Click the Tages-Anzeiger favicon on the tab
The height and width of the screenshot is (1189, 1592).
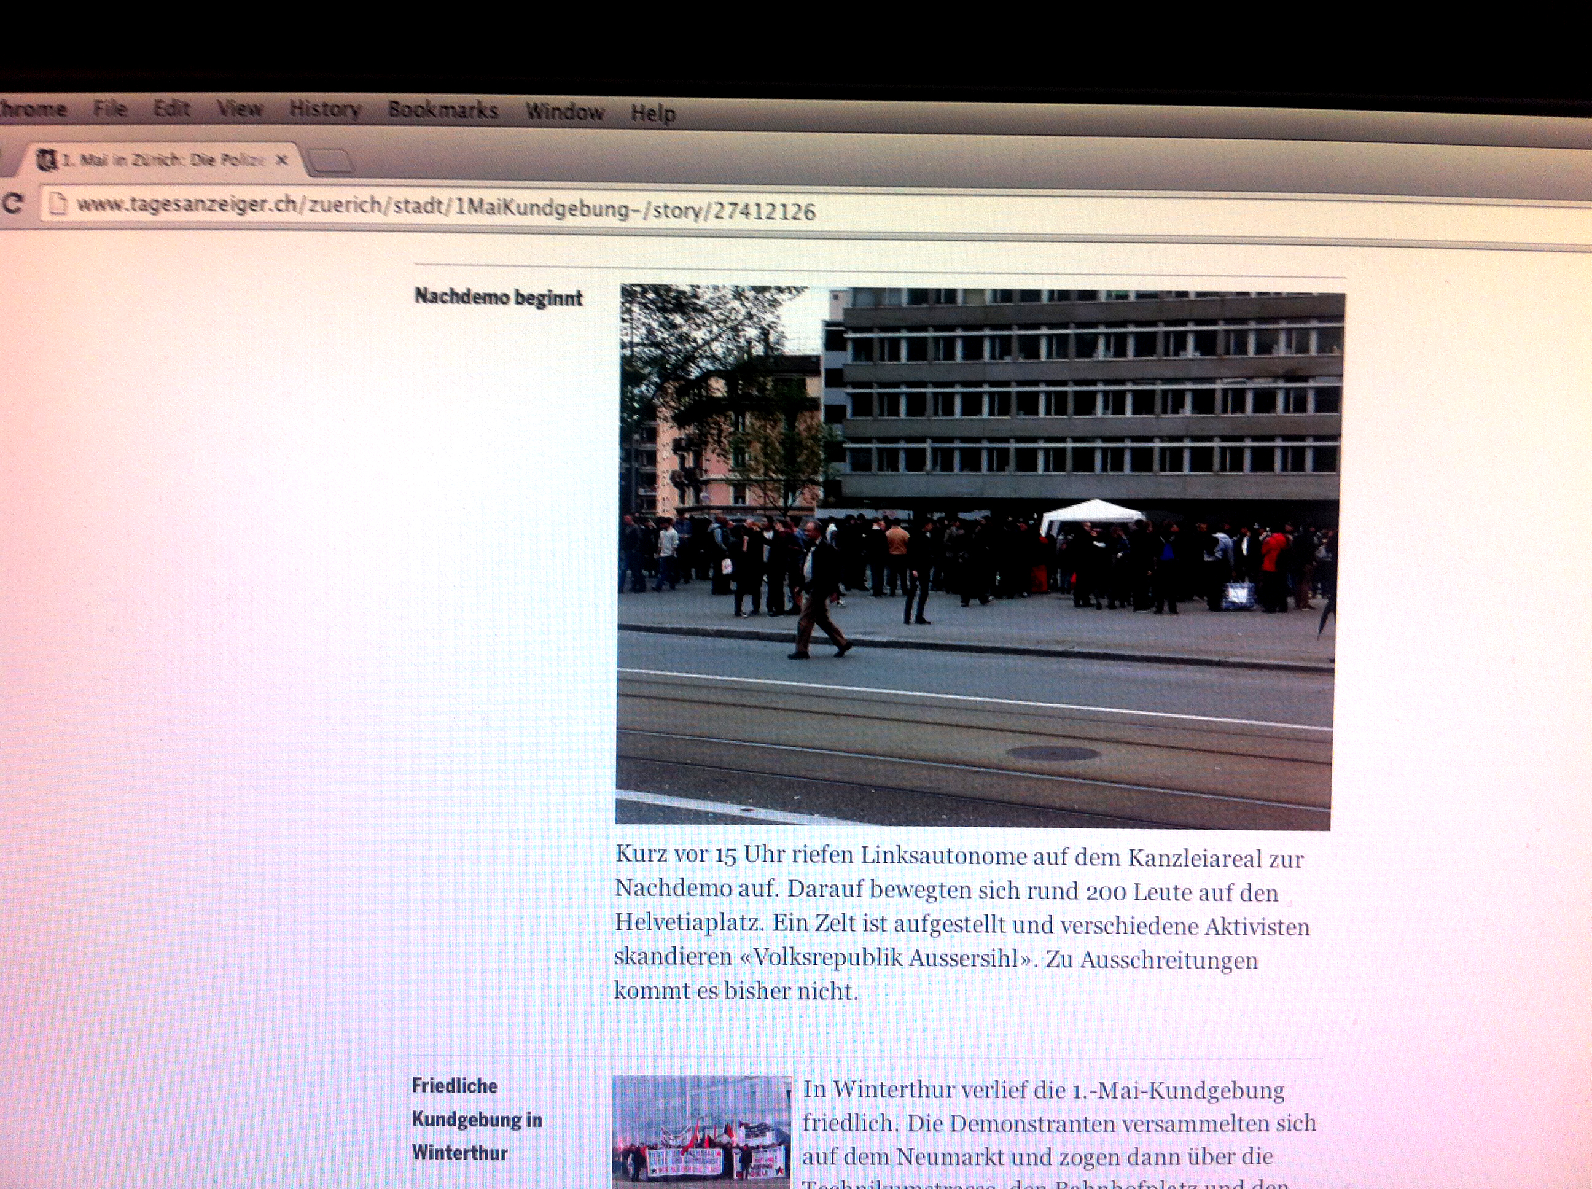[47, 160]
